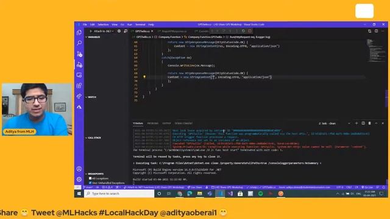Screen dimensions: 390x219
Task: Open the Run menu
Action: (x=130, y=24)
